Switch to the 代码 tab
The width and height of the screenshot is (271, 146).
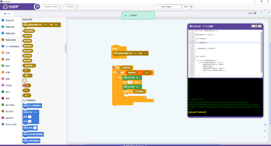pyautogui.click(x=7, y=14)
